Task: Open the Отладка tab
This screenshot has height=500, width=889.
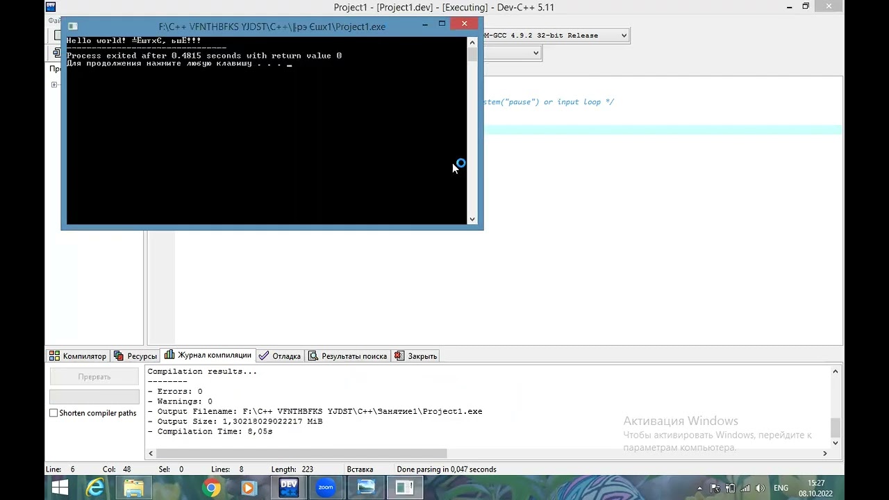Action: point(279,356)
